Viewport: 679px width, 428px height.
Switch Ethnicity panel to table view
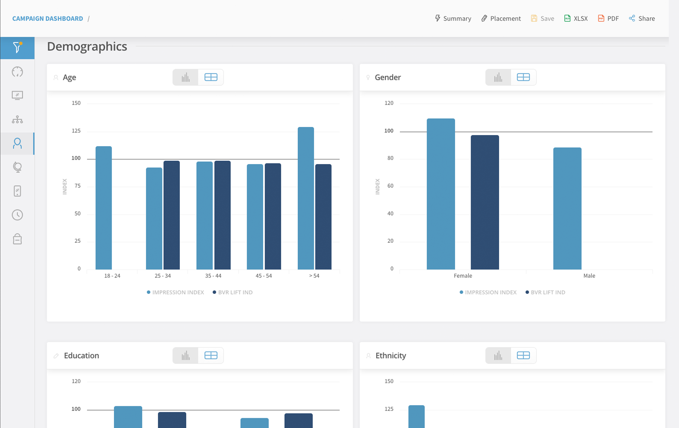pyautogui.click(x=523, y=356)
